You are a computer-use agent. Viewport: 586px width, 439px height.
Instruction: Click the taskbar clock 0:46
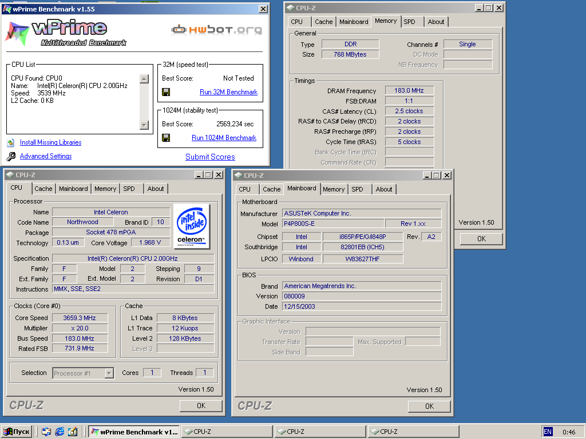click(569, 432)
